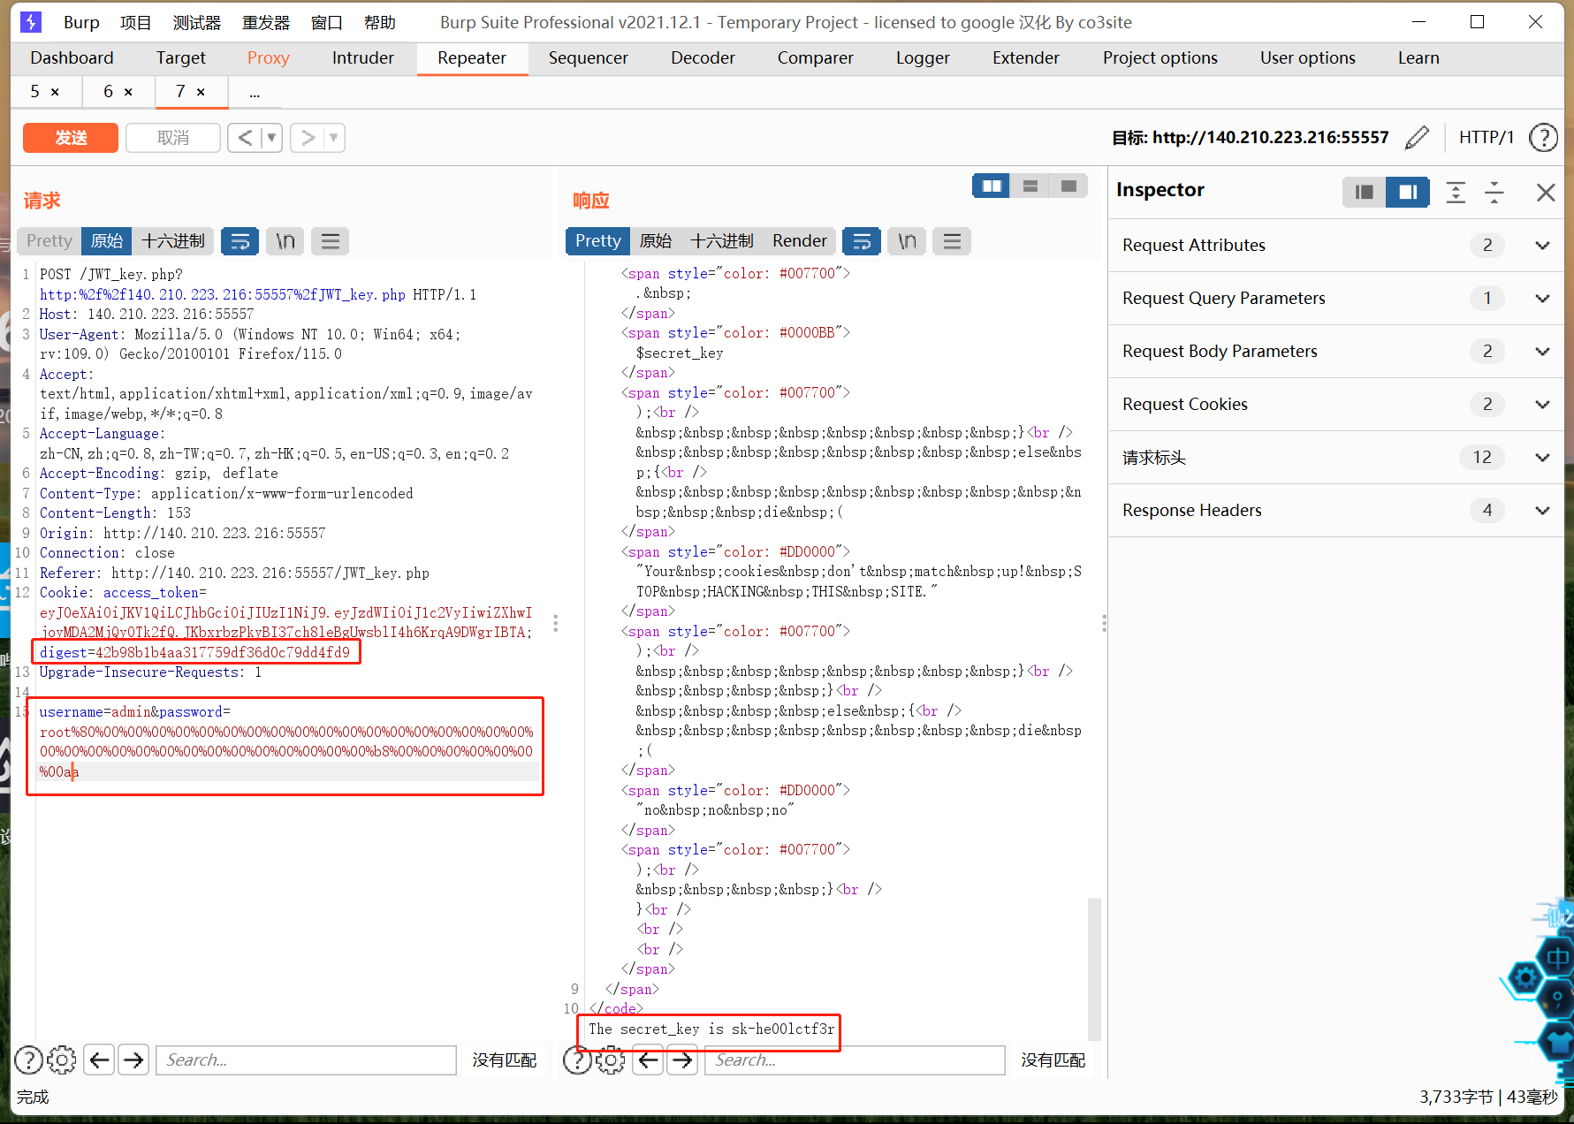
Task: Open Repeater help question mark icon
Action: [1543, 137]
